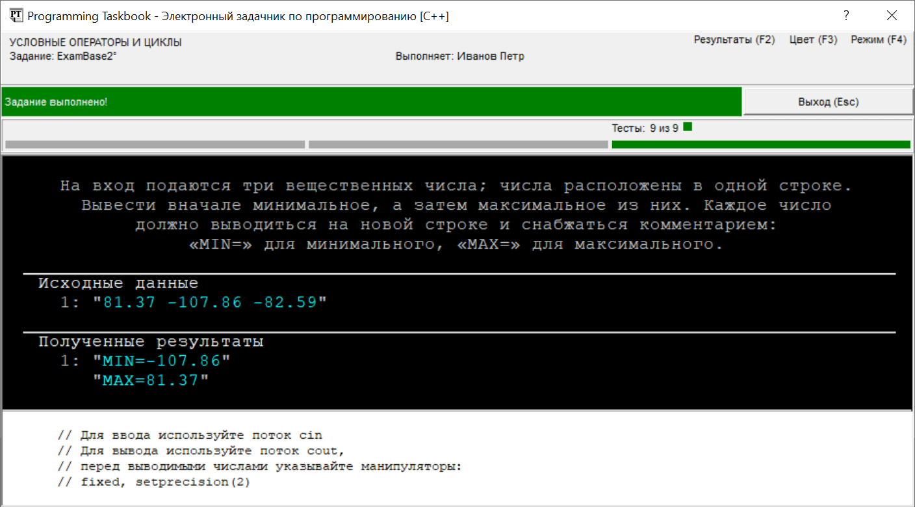Click the 'Задание: ExamBase2°' label
The height and width of the screenshot is (507, 915).
click(x=63, y=56)
